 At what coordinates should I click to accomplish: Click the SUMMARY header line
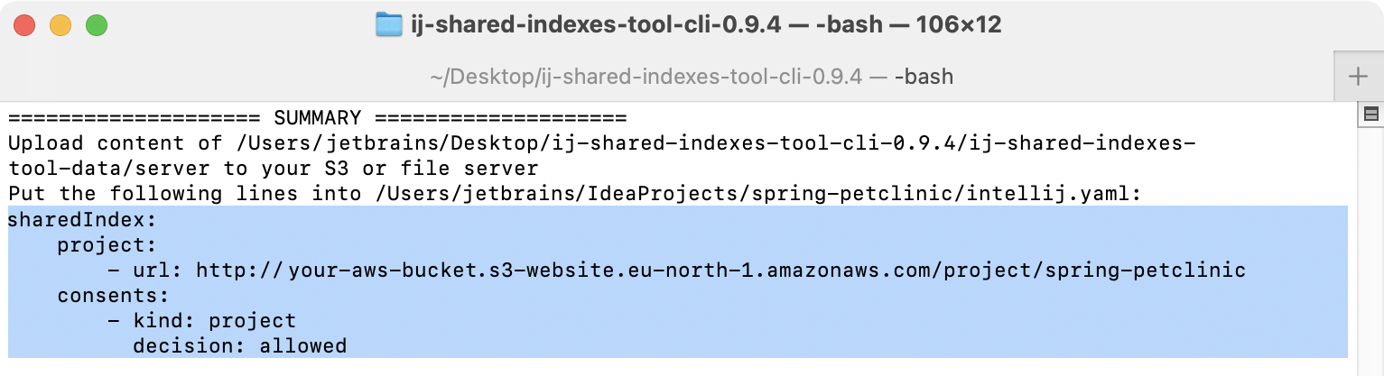tap(317, 118)
